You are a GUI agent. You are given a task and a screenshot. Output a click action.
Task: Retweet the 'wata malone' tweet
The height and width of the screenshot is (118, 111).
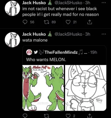(47, 116)
